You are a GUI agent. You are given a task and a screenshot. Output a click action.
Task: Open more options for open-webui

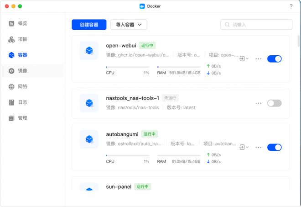pyautogui.click(x=259, y=59)
